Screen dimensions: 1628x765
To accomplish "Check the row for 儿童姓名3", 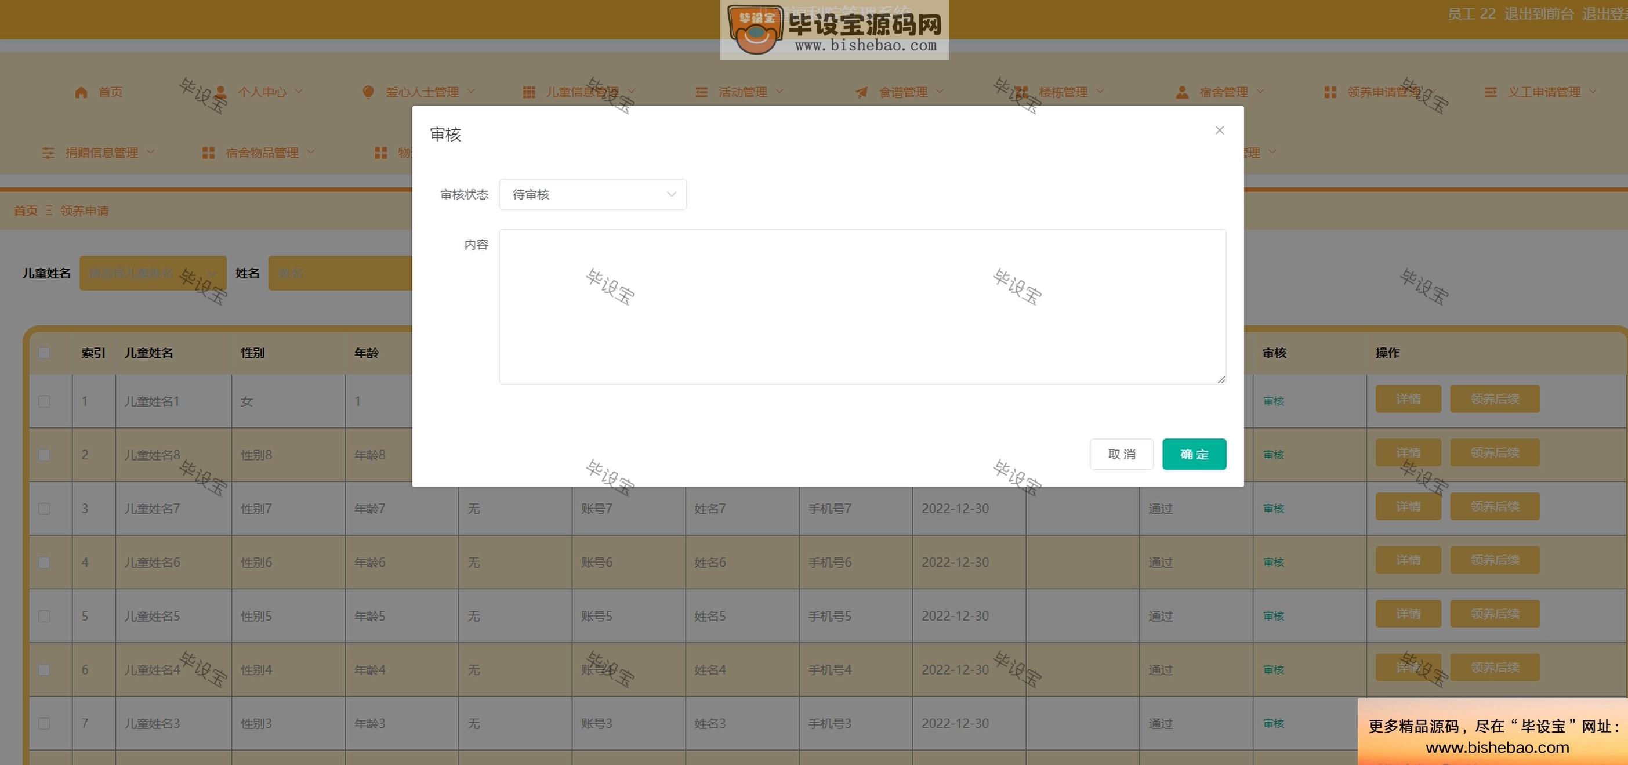I will click(44, 724).
